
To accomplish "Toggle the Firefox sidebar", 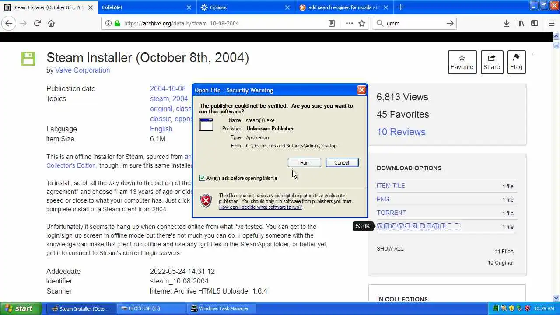I will [x=535, y=23].
